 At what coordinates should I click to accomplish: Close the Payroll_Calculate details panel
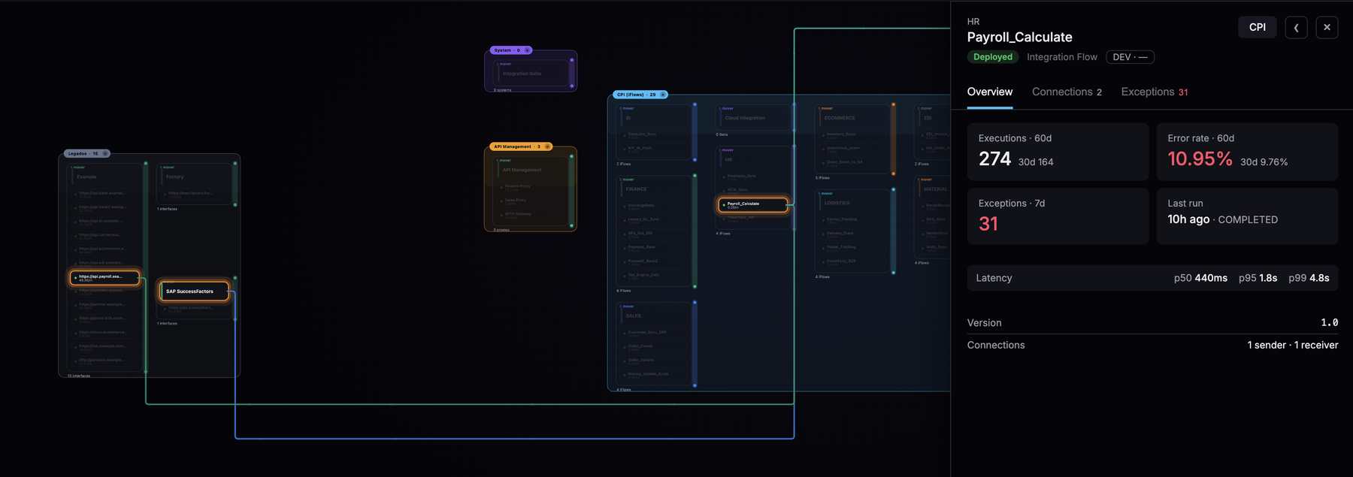tap(1327, 27)
